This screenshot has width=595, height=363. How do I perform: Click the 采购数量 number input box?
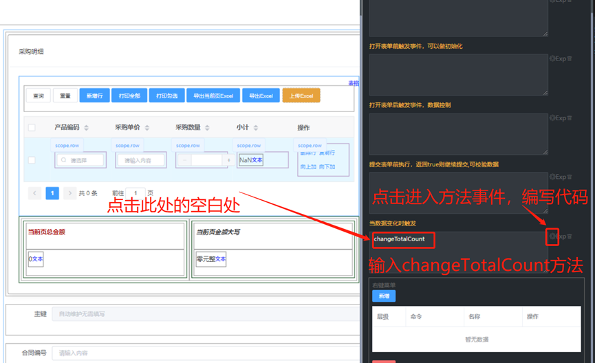(207, 160)
